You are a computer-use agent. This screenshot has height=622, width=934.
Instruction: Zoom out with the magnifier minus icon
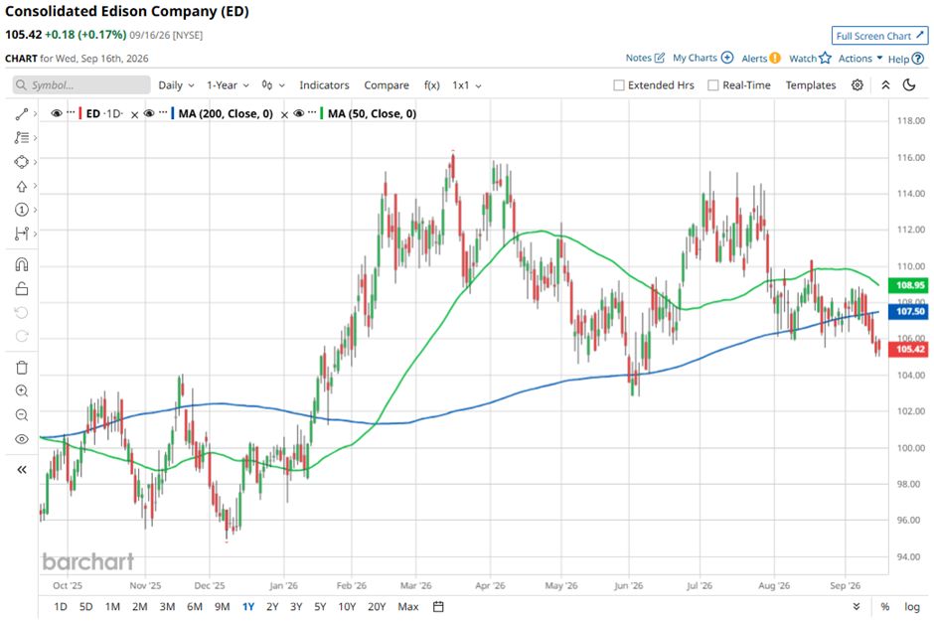click(22, 414)
